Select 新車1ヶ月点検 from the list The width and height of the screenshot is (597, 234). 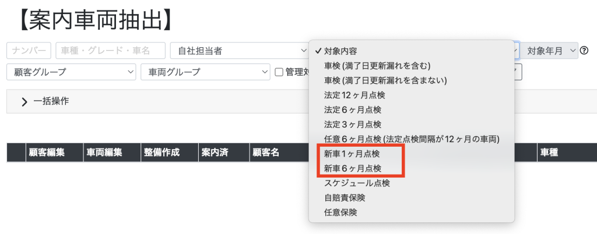tap(352, 154)
